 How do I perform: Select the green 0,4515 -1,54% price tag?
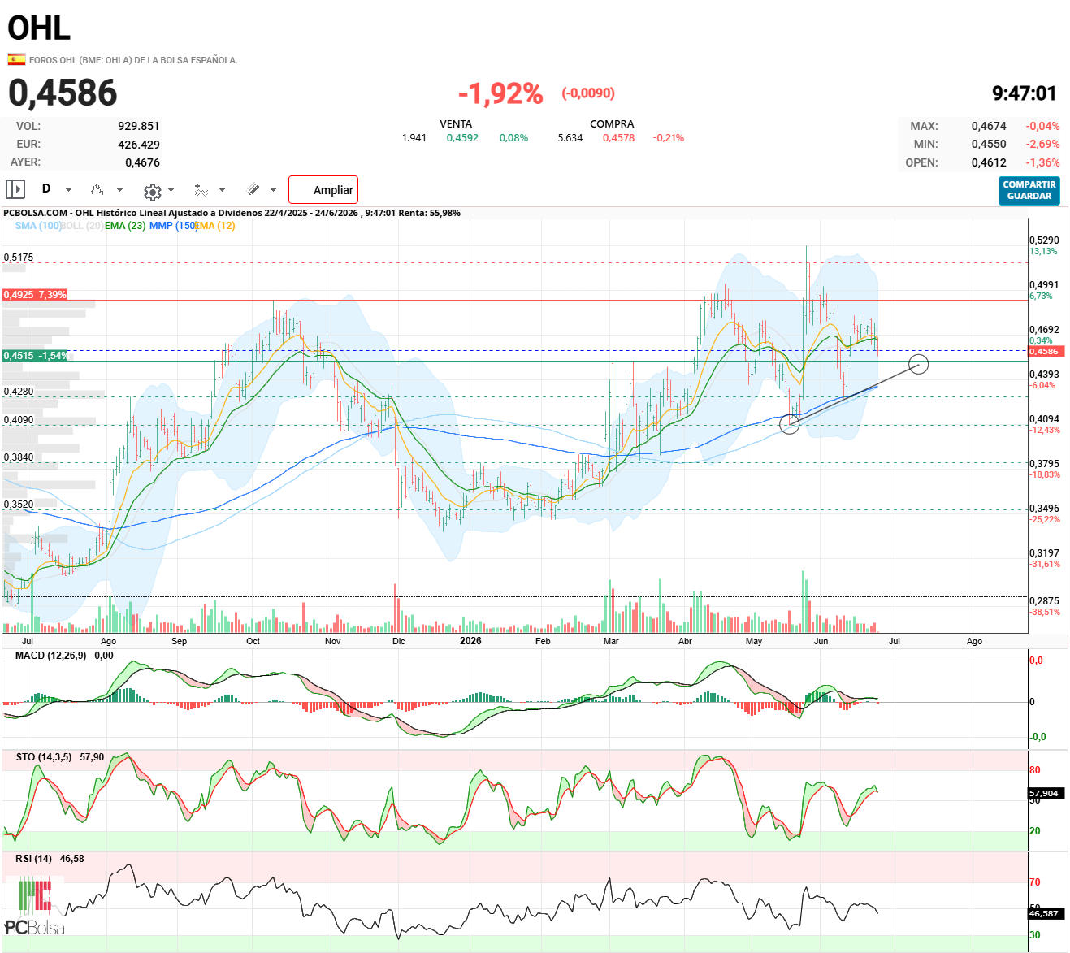[x=36, y=356]
